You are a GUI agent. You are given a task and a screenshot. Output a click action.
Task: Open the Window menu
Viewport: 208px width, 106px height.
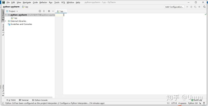(x=70, y=2)
